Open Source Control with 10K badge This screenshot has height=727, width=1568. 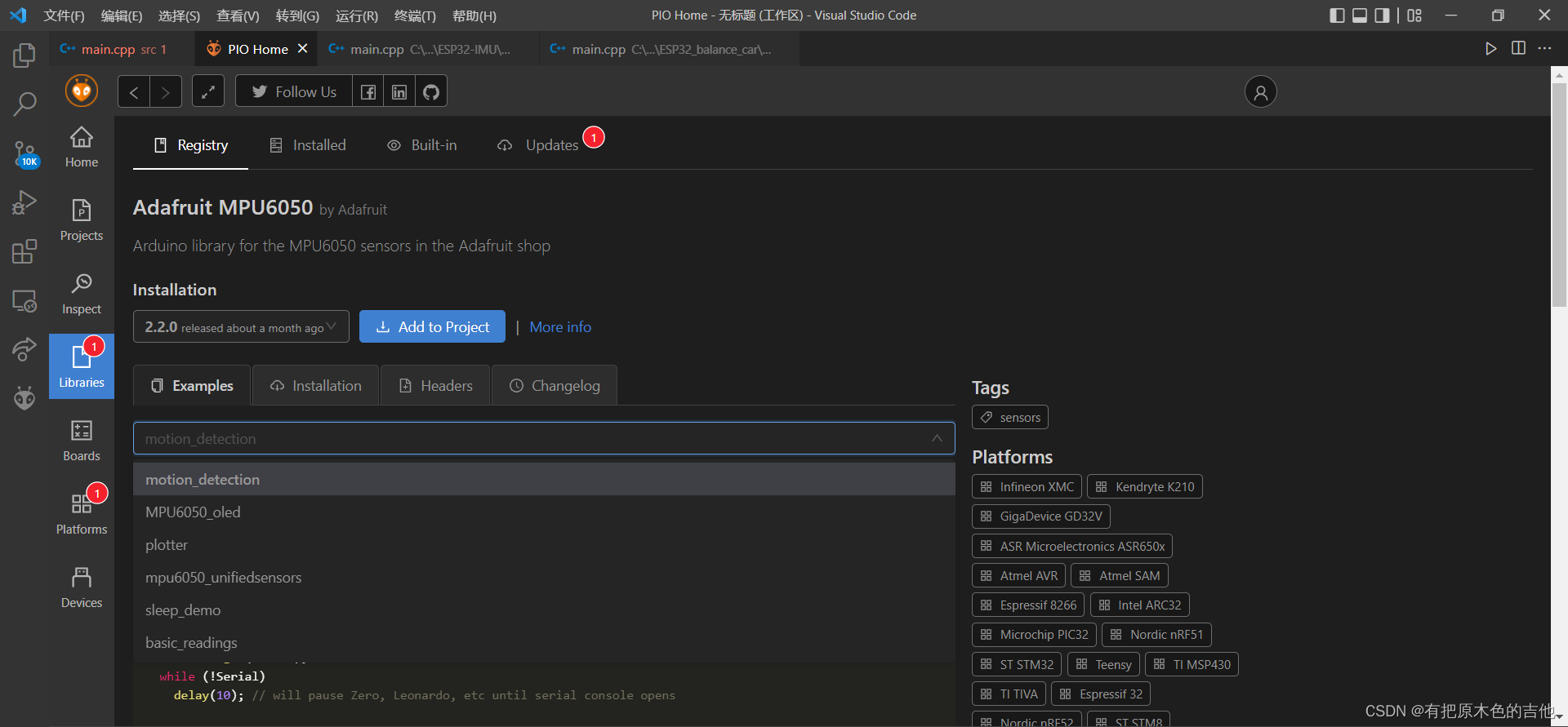click(24, 153)
